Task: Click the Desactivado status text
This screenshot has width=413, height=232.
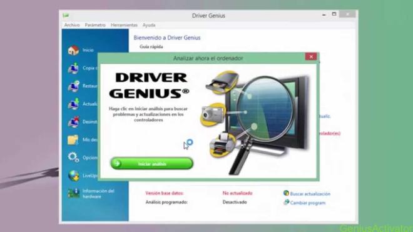Action: click(x=235, y=202)
